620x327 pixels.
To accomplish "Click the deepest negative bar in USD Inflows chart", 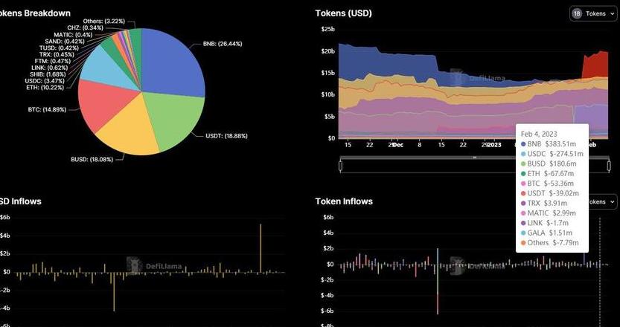I will [114, 292].
